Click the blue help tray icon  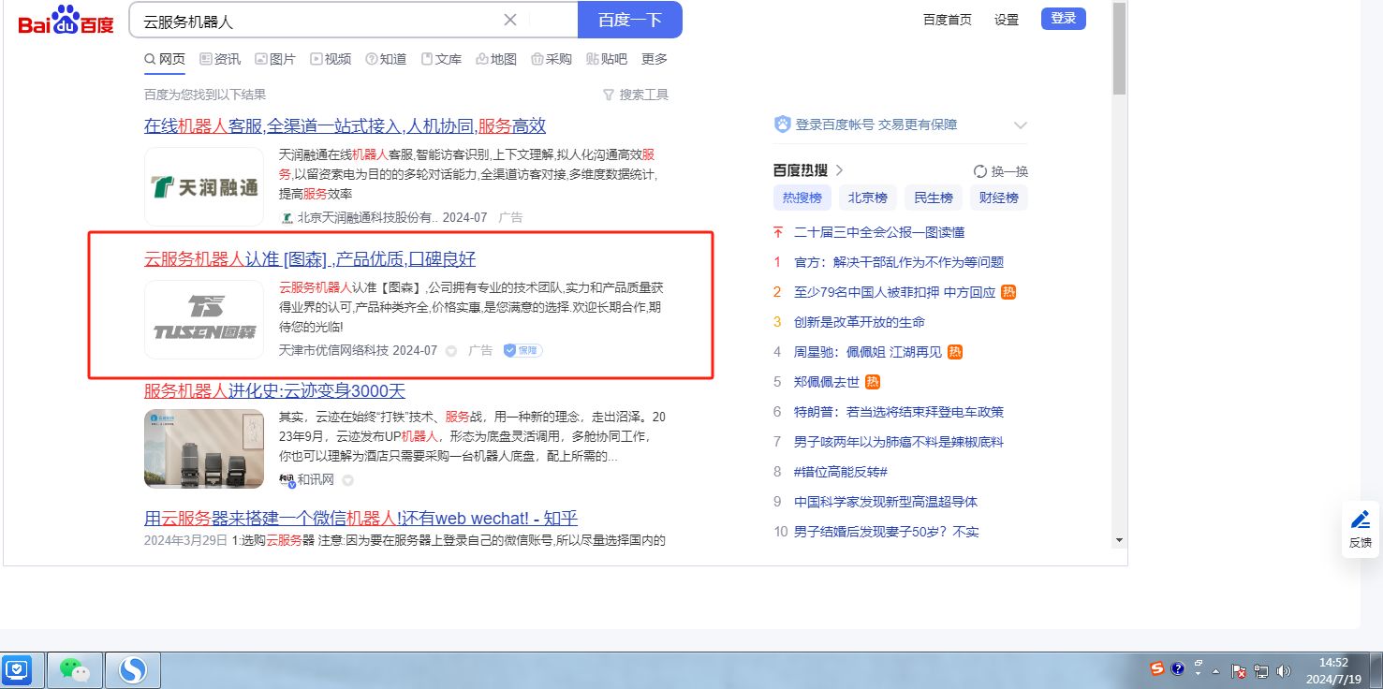point(1178,668)
